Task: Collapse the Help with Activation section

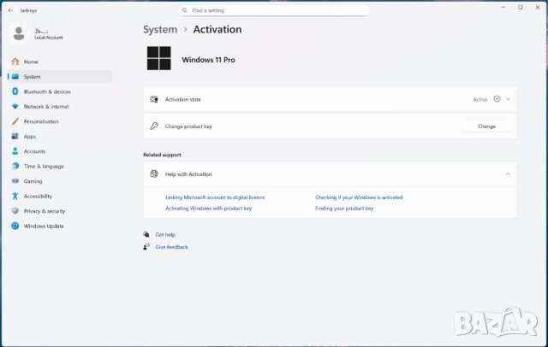Action: coord(508,173)
